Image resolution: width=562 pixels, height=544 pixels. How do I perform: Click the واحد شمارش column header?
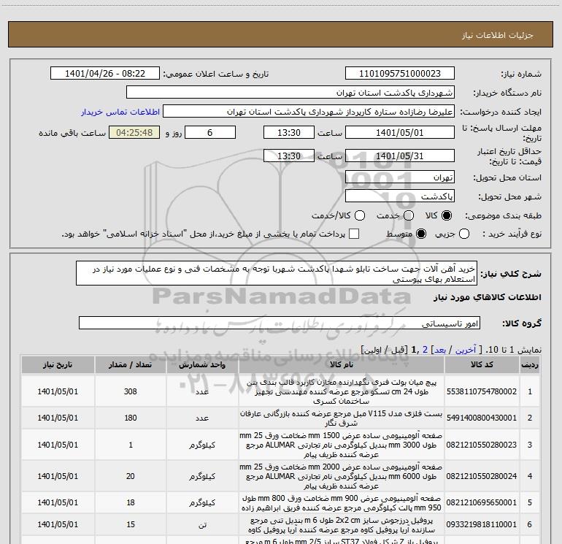coord(202,364)
